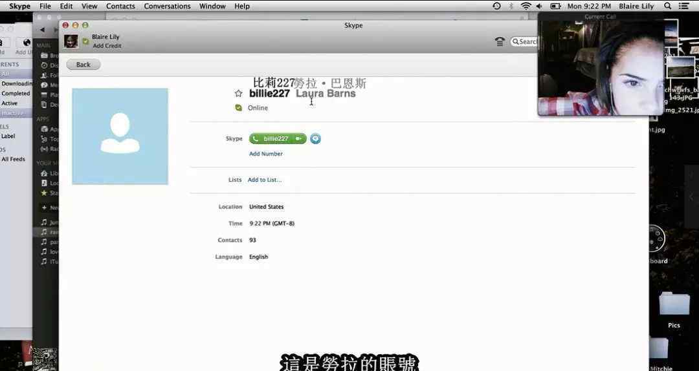Image resolution: width=699 pixels, height=371 pixels.
Task: Select the blank contact profile picture
Action: (x=120, y=136)
